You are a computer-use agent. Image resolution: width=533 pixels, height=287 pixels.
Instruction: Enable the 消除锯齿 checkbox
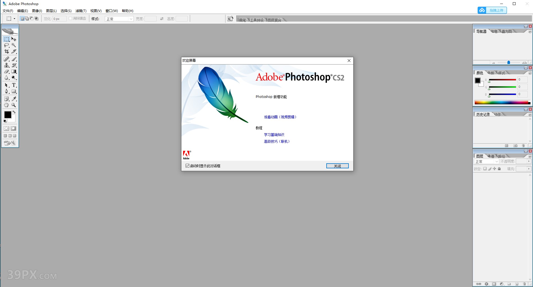tap(70, 18)
